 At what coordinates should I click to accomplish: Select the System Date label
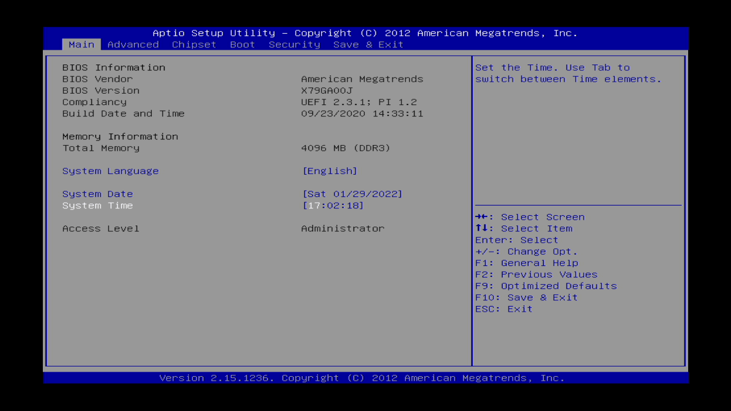point(98,194)
